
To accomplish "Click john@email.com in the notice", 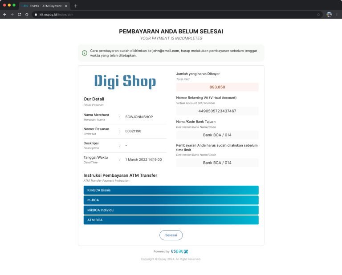I will click(166, 51).
